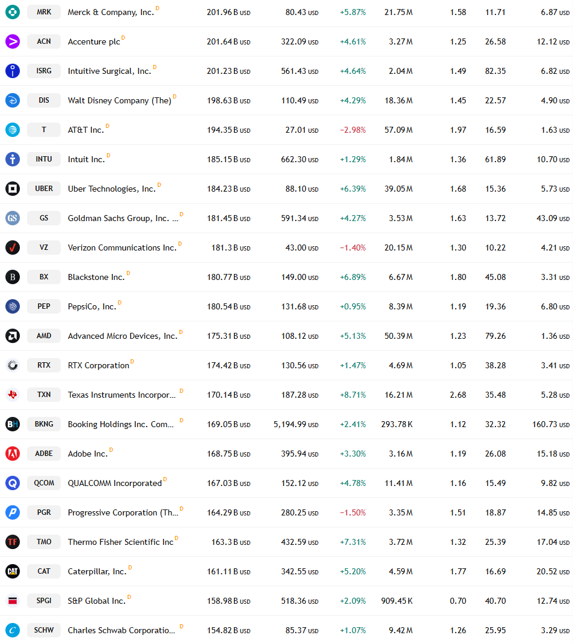Click the Texas Instruments logo icon
Screen dimensions: 573x644
pyautogui.click(x=13, y=395)
